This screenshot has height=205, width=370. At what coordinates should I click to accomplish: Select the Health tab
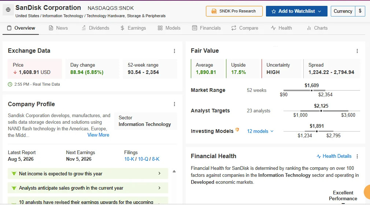tap(281, 28)
